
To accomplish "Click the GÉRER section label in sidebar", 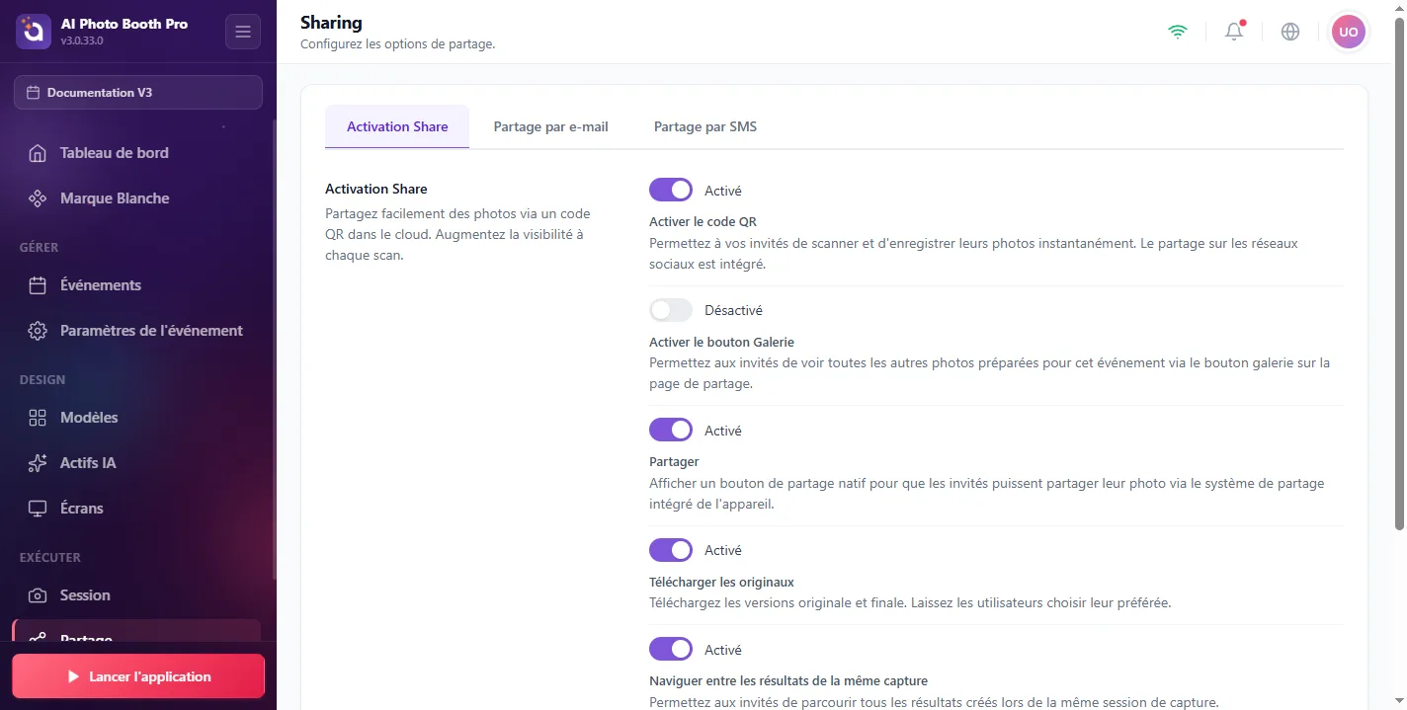I will pos(40,247).
